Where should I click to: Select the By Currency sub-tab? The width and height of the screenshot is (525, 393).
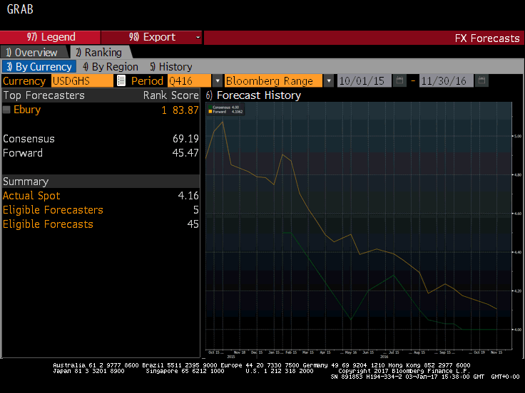click(x=39, y=67)
